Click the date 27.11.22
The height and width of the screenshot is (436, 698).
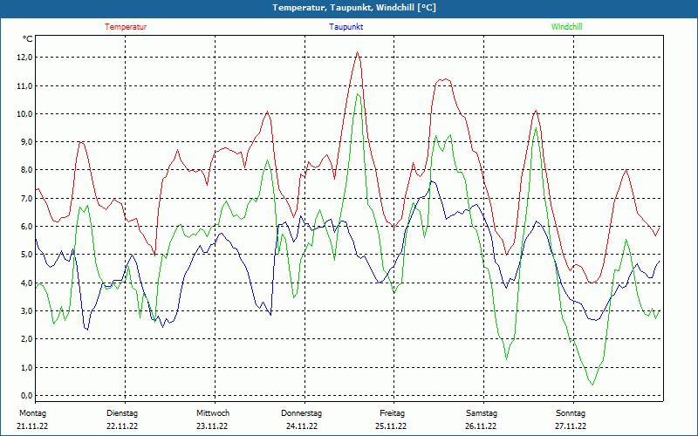(x=571, y=426)
